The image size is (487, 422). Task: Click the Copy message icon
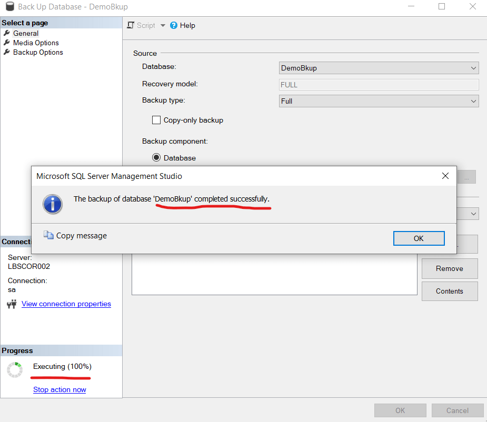pos(48,235)
